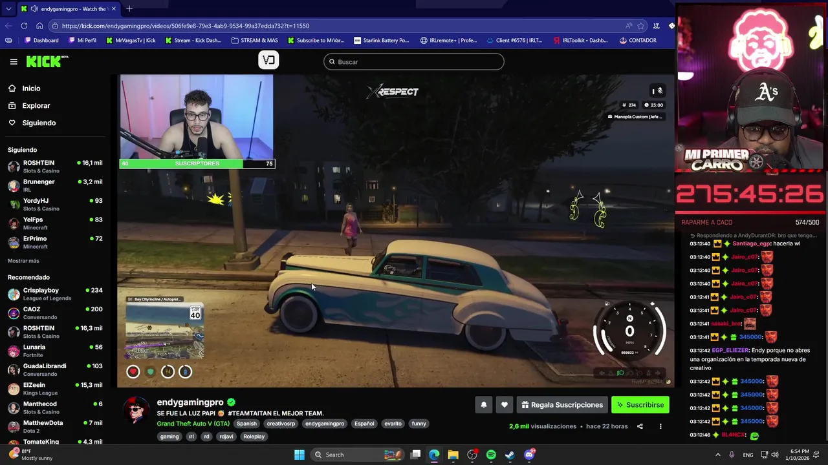
Task: Open MrVargasTv | Kick bookmark
Action: 130,40
